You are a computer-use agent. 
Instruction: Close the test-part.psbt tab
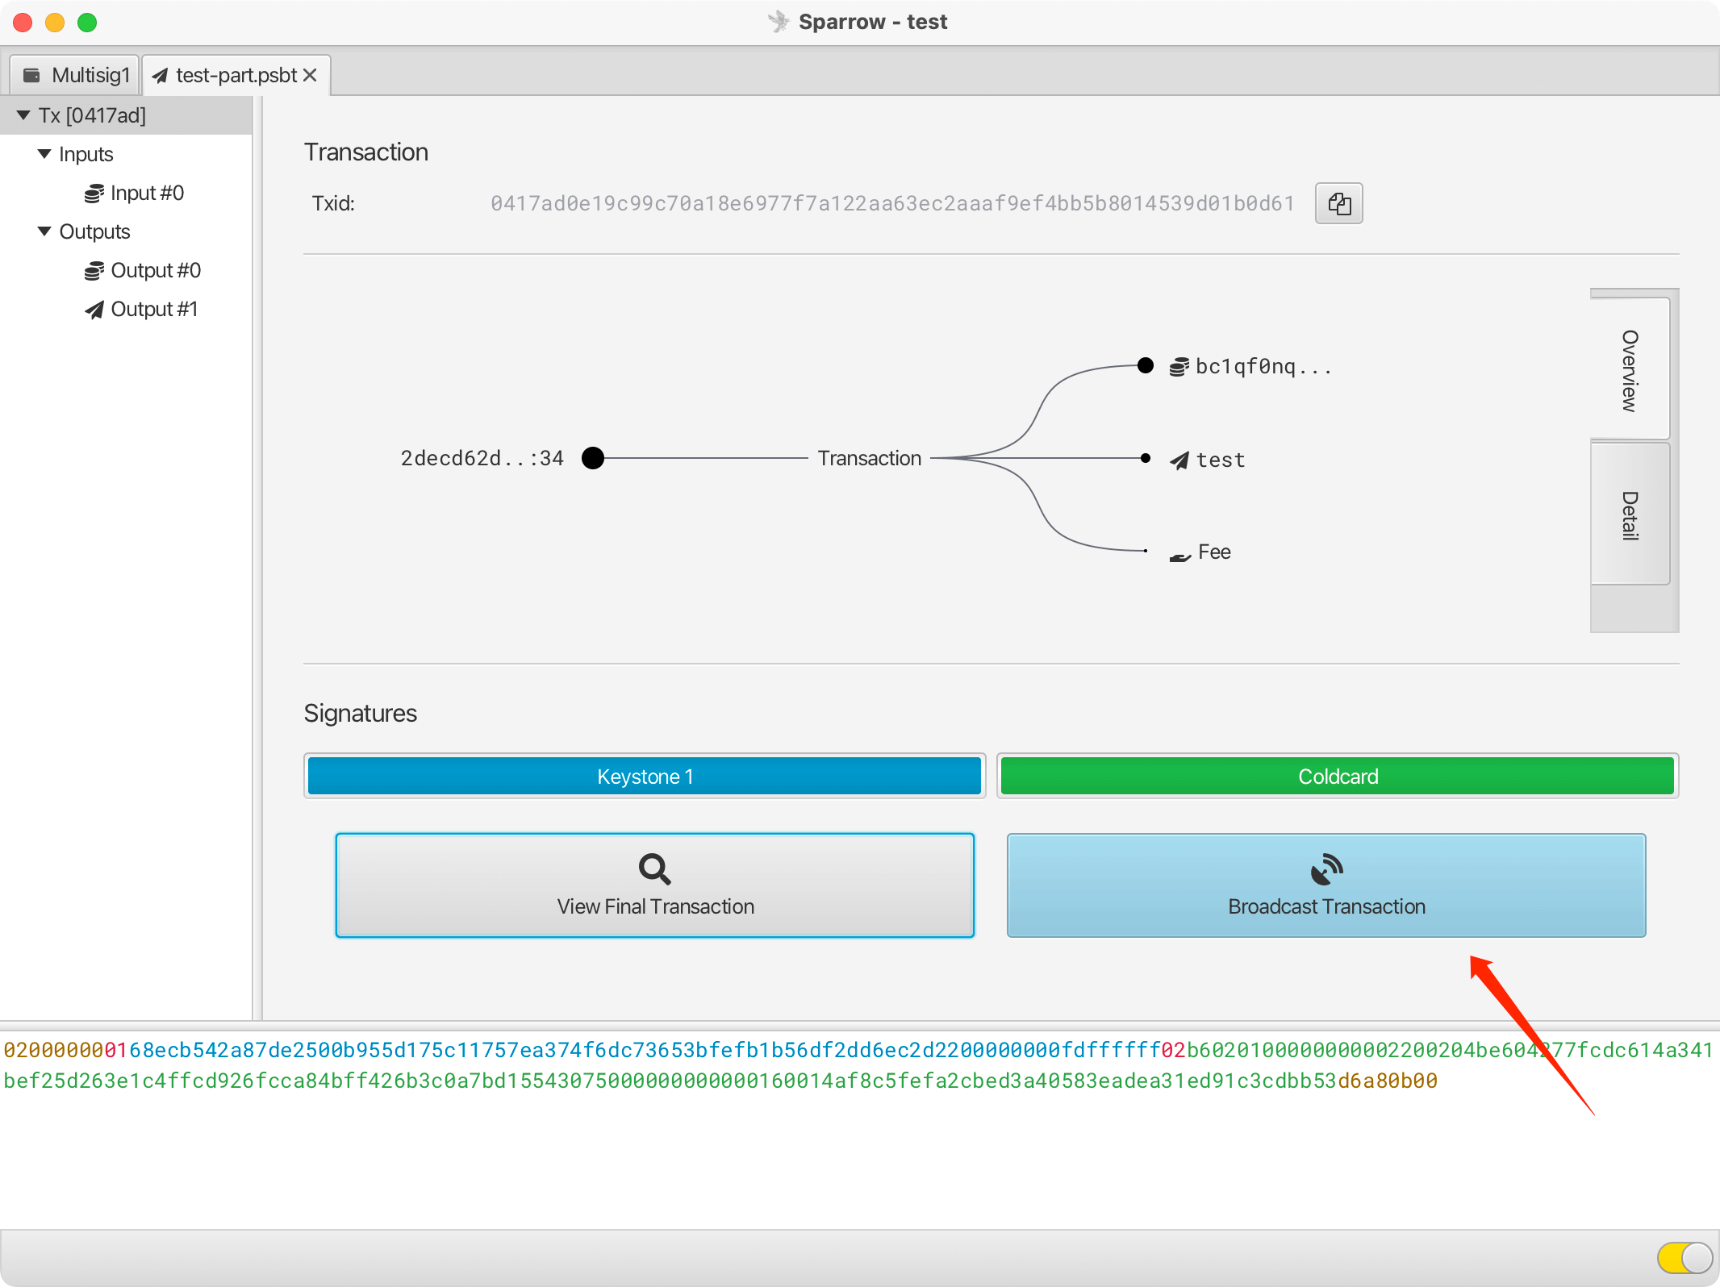coord(311,75)
